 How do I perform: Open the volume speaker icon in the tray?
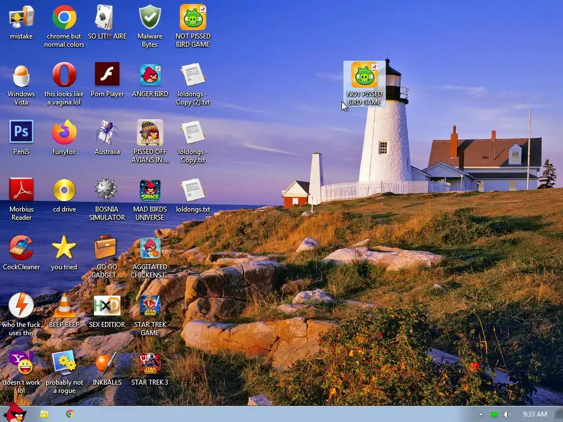click(x=507, y=414)
